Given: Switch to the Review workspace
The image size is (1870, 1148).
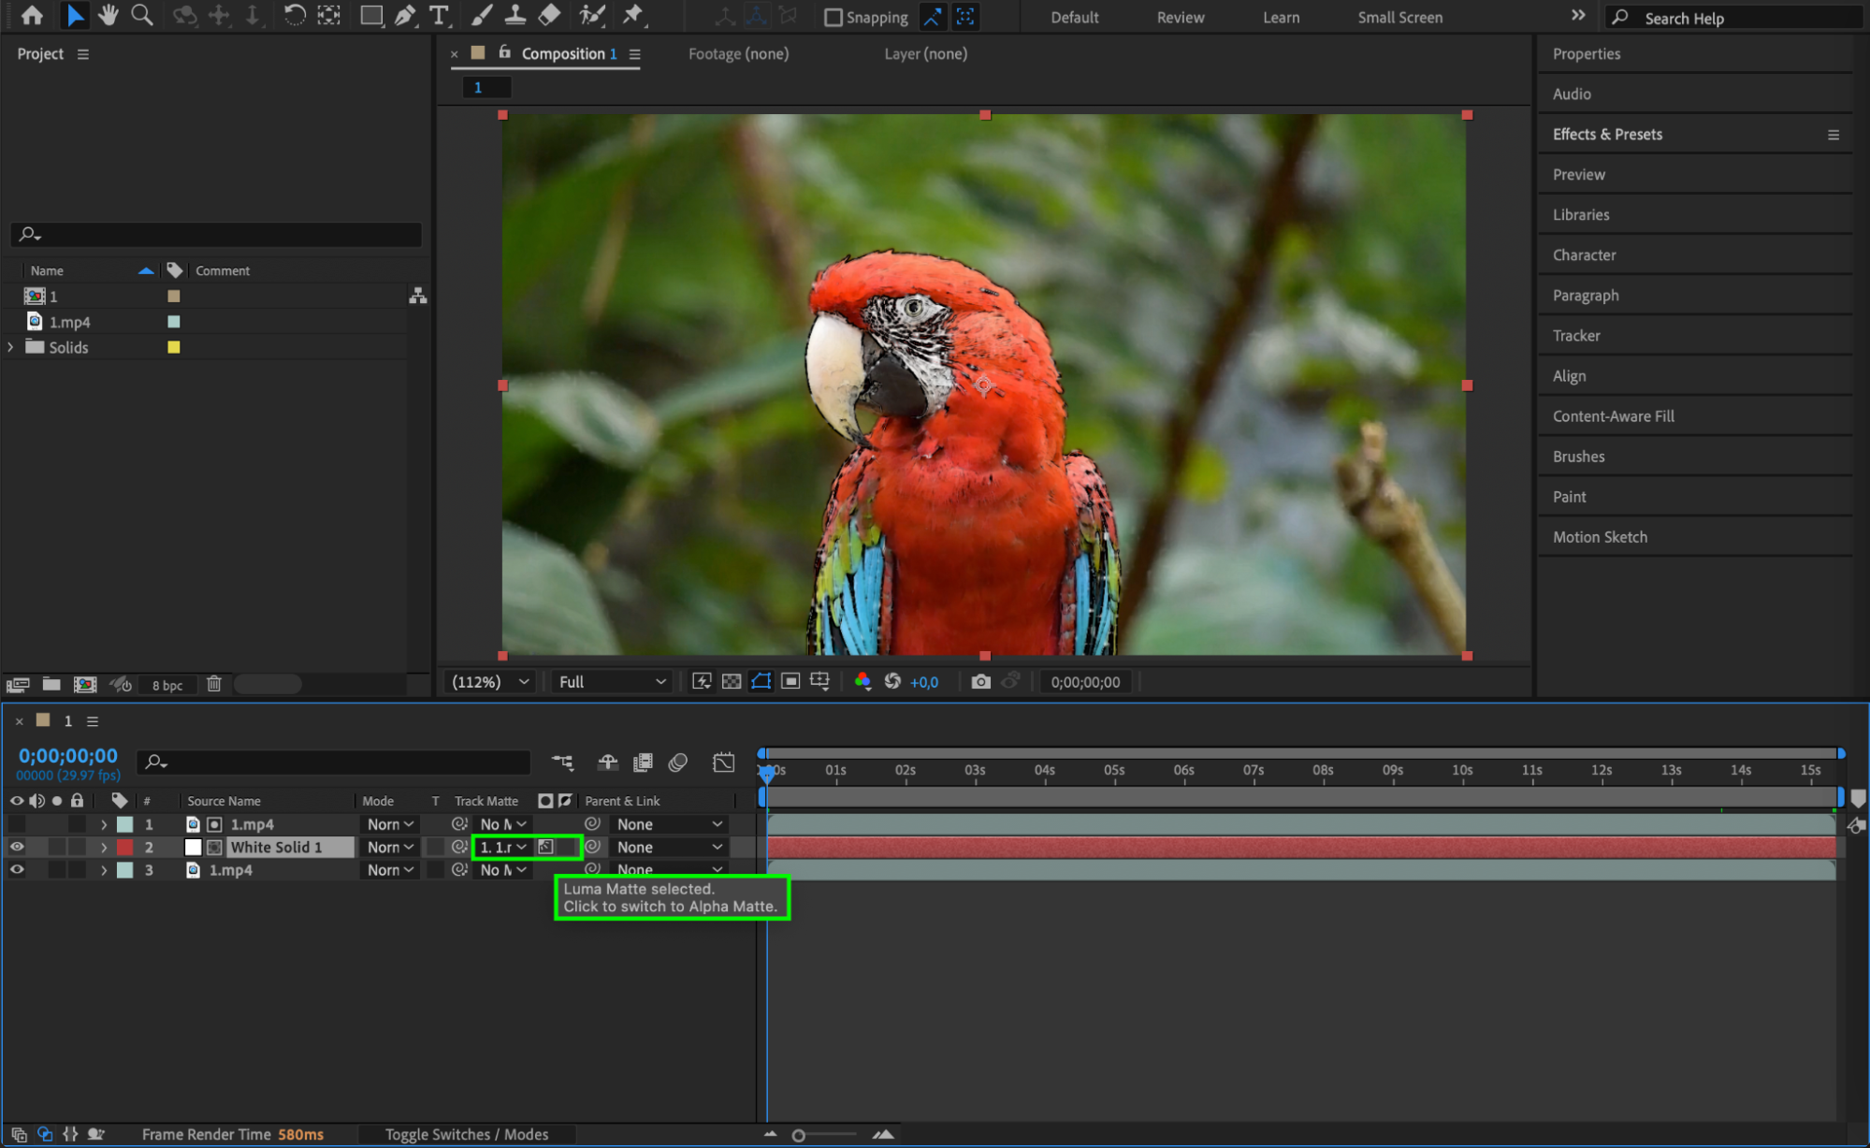Looking at the screenshot, I should click(x=1180, y=18).
